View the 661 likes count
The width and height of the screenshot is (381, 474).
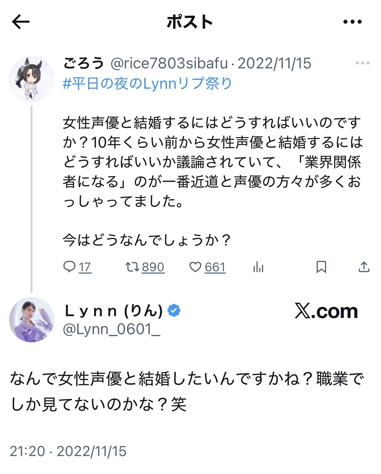point(215,267)
